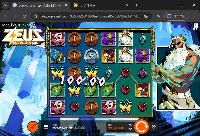This screenshot has height=136, width=200.
Task: Go back with the browser back arrow
Action: (6, 16)
